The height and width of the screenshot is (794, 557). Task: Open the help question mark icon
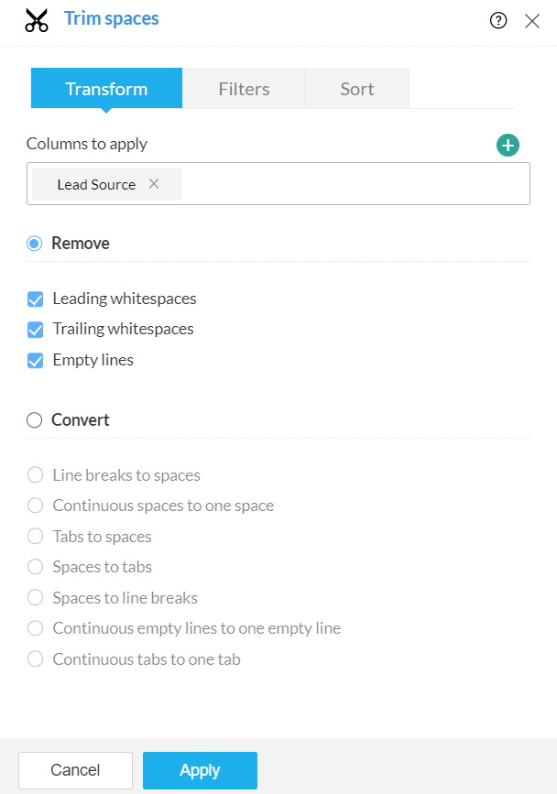coord(498,20)
